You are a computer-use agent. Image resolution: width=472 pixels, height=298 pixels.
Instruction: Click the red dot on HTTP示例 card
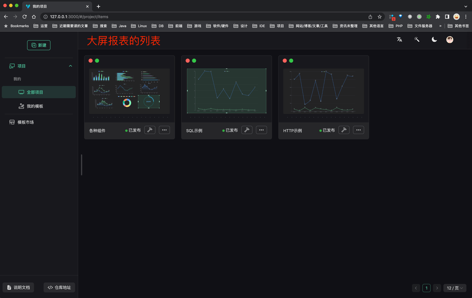pos(284,61)
